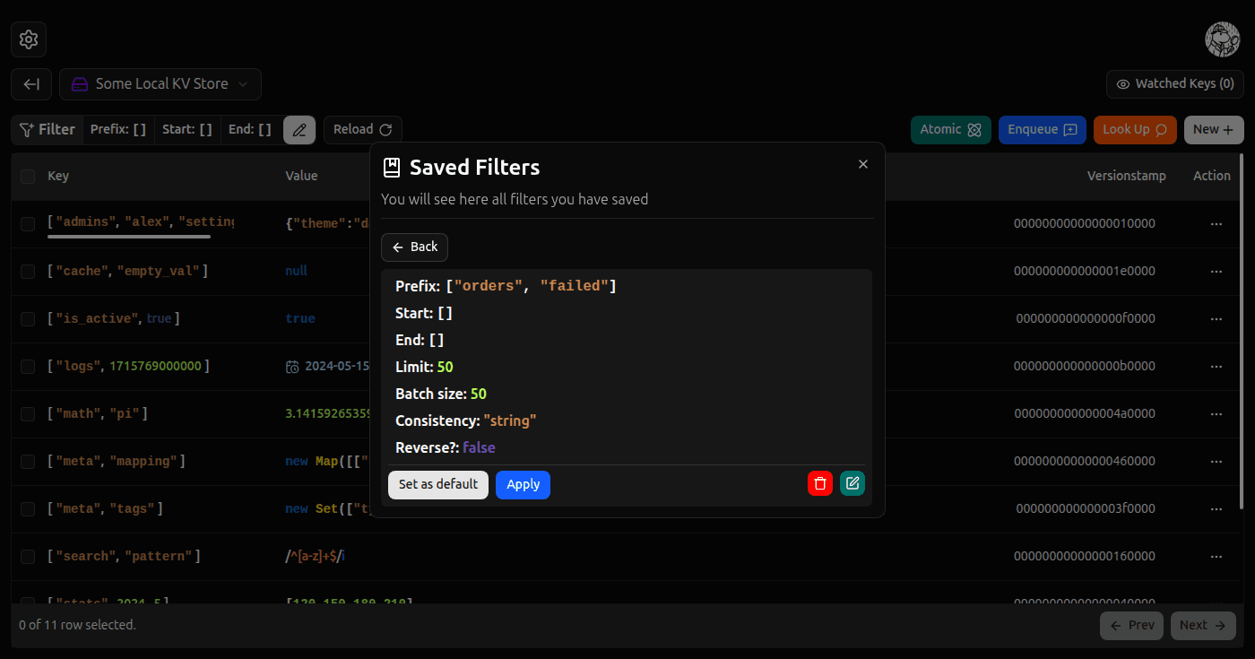Select the meta tags row checkbox
The image size is (1255, 659).
[x=28, y=509]
